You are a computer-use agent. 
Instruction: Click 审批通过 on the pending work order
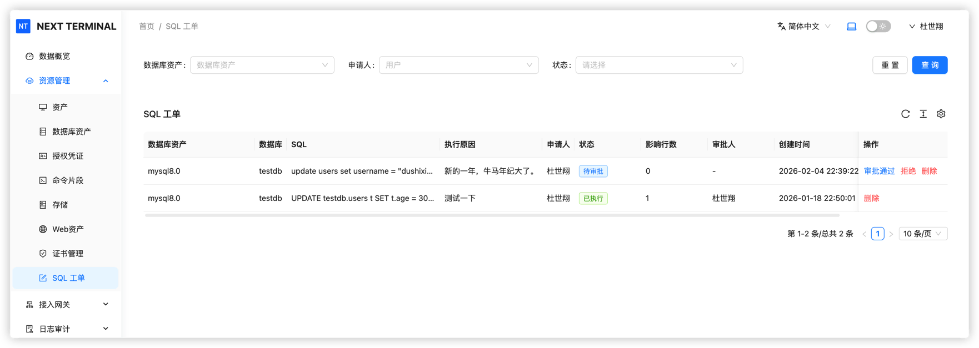pyautogui.click(x=879, y=171)
